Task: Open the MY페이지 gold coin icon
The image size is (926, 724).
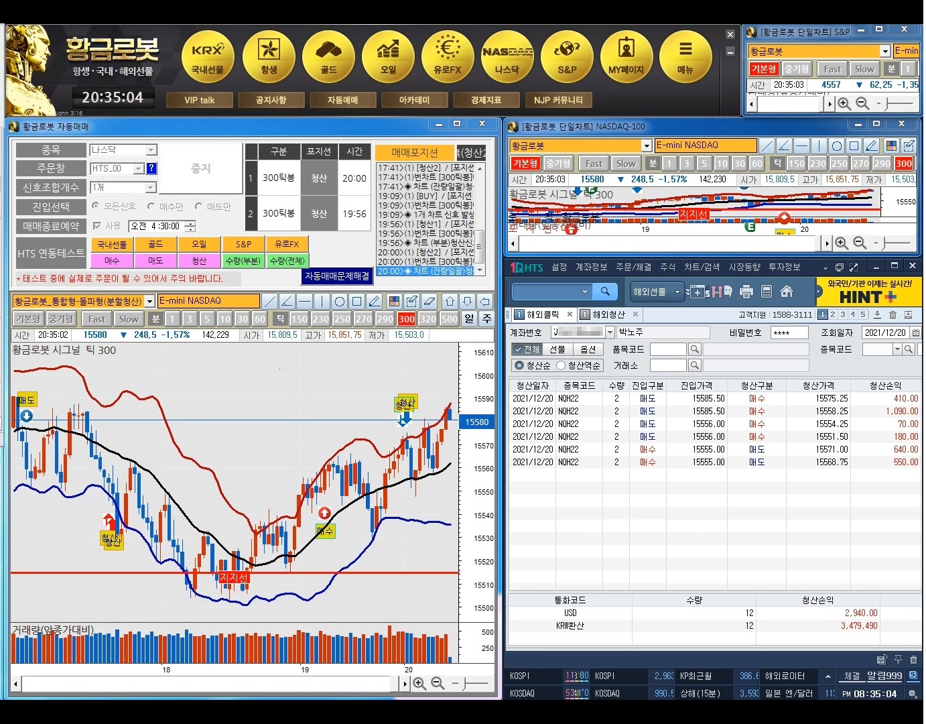Action: pos(626,56)
